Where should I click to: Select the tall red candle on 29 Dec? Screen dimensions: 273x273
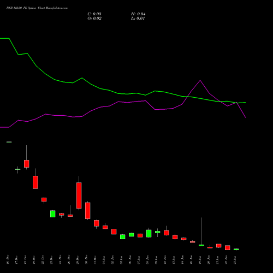tap(79, 195)
